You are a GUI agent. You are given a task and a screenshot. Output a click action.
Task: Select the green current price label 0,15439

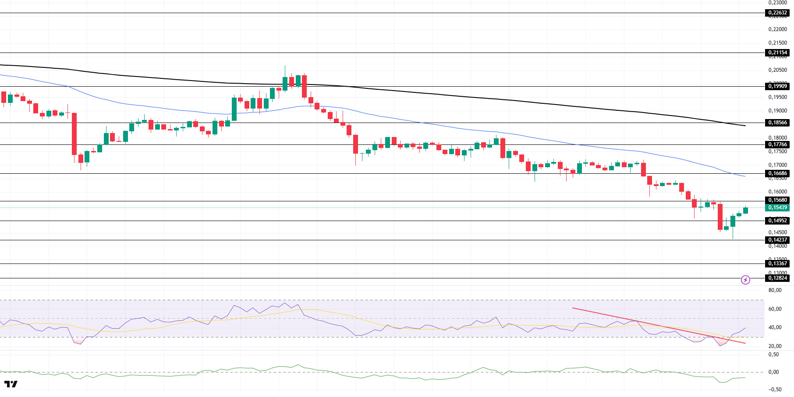pos(777,207)
